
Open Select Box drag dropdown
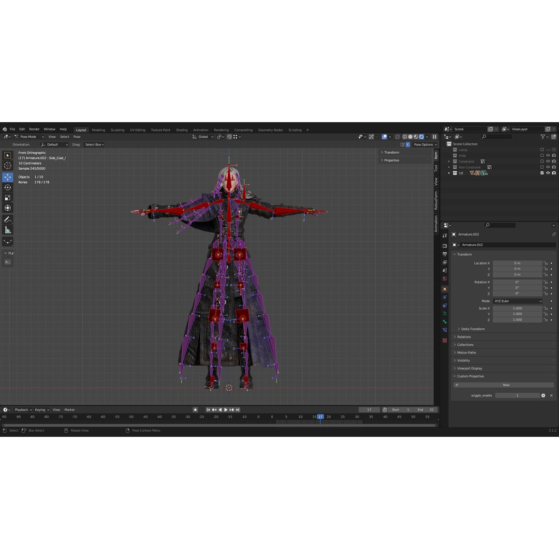95,144
